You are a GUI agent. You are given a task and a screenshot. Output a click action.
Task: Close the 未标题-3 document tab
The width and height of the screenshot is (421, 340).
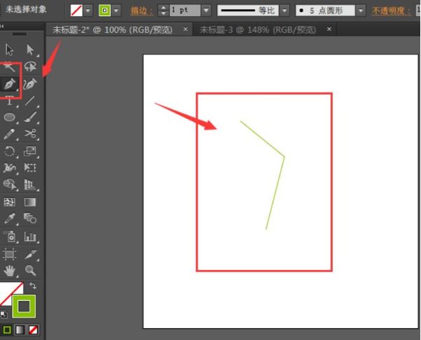[329, 29]
